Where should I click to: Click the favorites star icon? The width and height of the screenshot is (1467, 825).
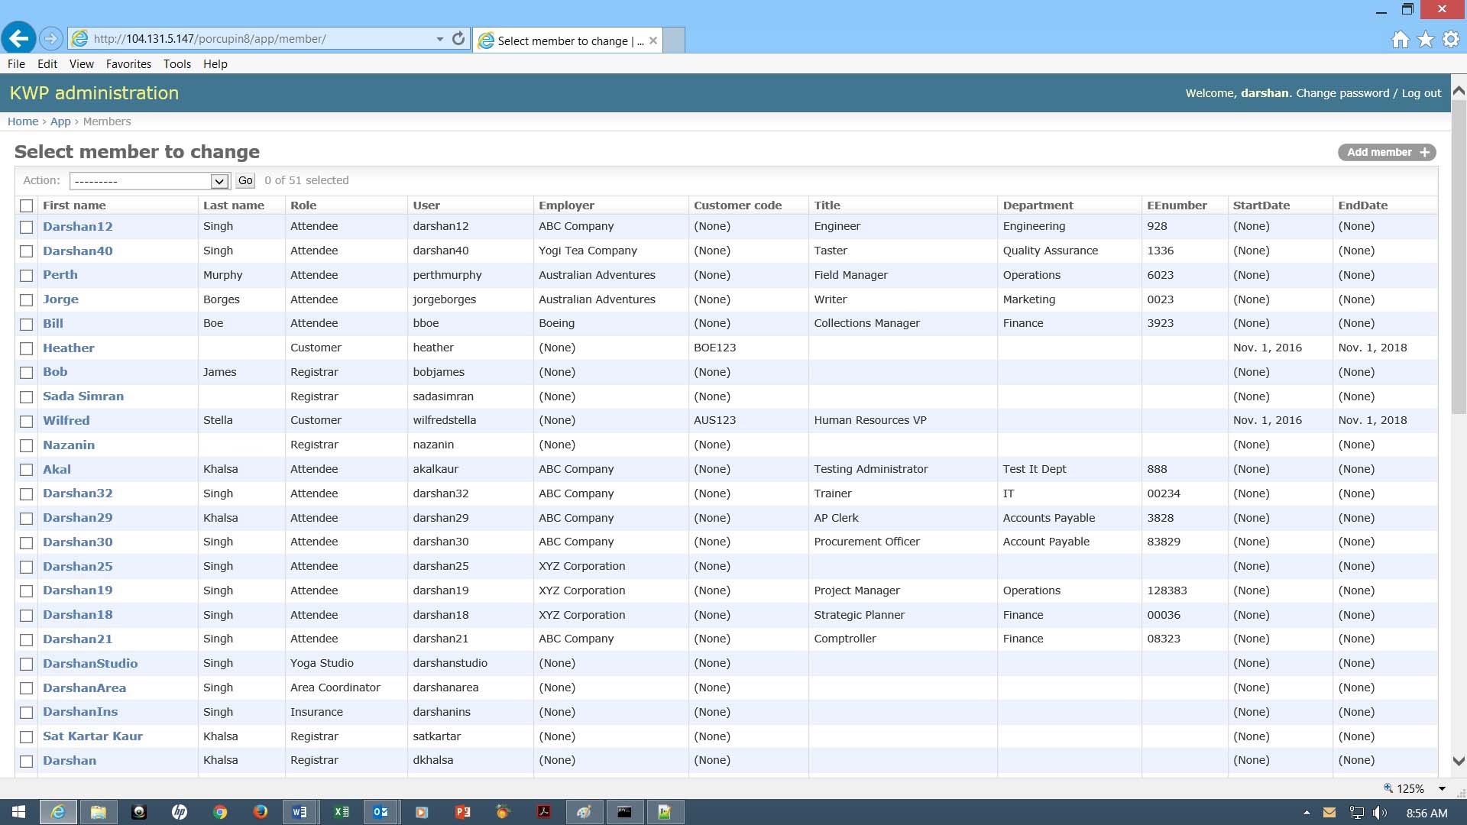(1426, 40)
